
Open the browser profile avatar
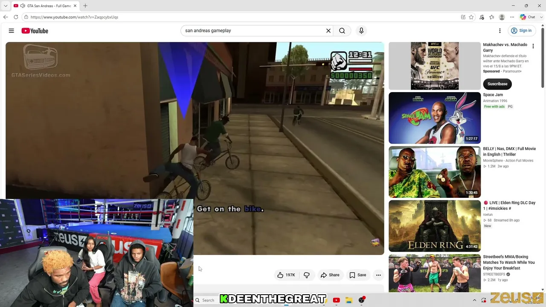(x=502, y=17)
